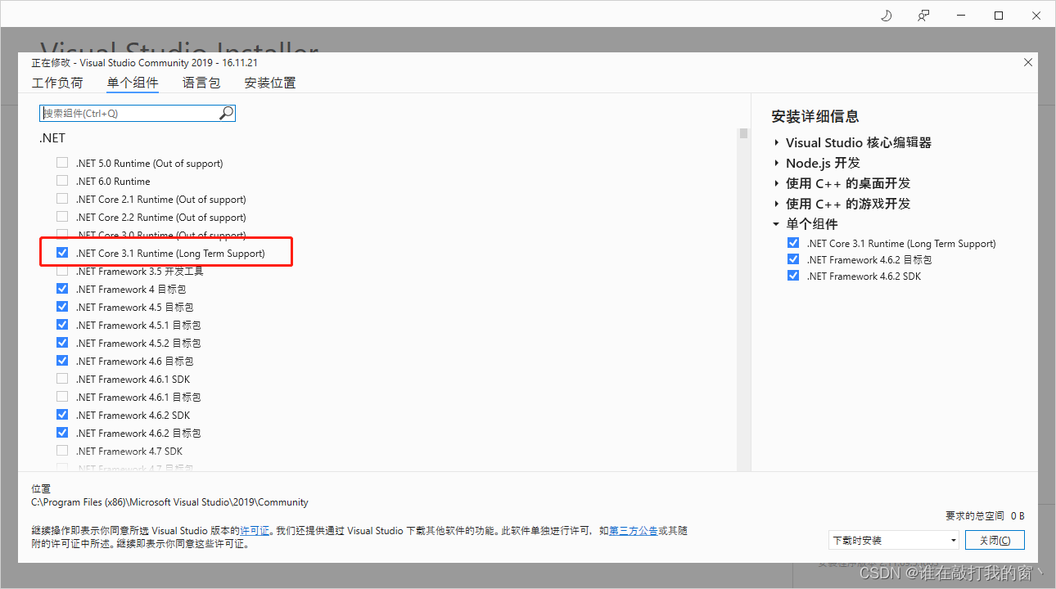Open the 第三方公告 link
The height and width of the screenshot is (589, 1056).
point(634,531)
